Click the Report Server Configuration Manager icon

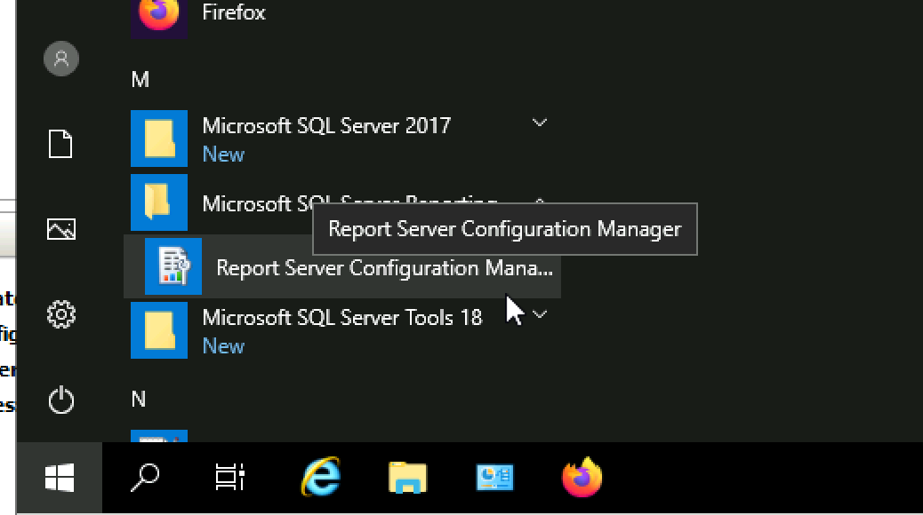173,266
